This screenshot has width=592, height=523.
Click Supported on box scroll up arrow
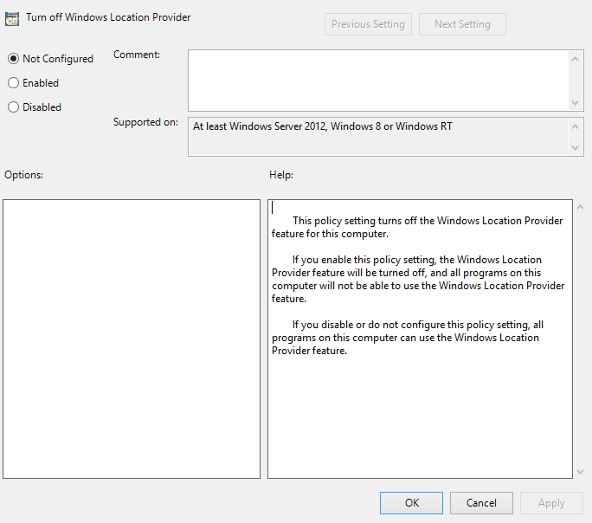pyautogui.click(x=575, y=126)
